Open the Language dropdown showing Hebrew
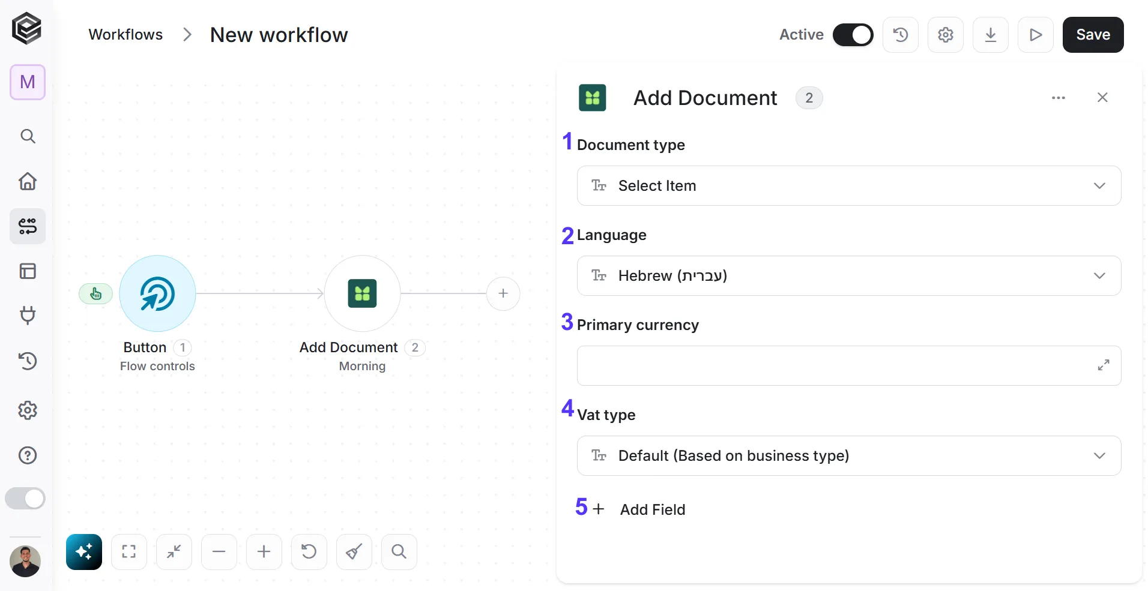The image size is (1148, 591). (849, 276)
